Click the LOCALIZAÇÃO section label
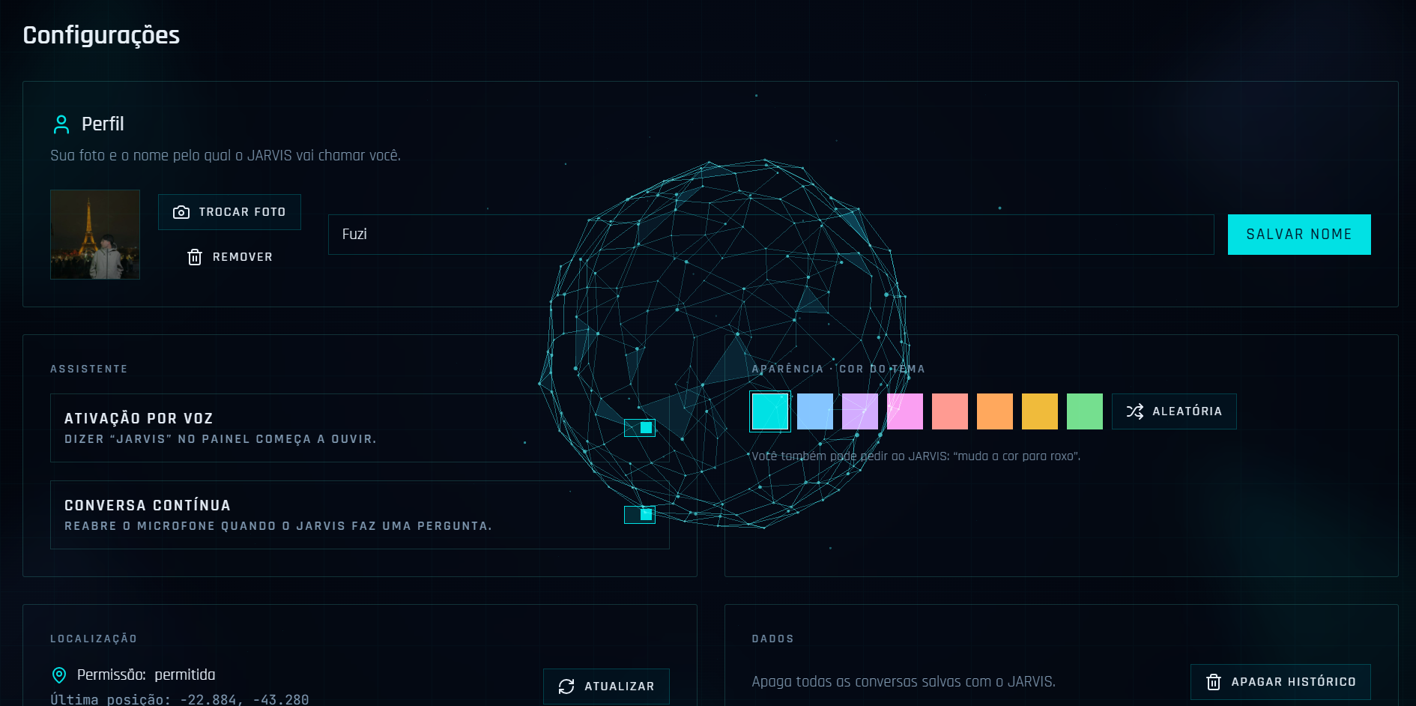This screenshot has width=1416, height=706. [94, 639]
